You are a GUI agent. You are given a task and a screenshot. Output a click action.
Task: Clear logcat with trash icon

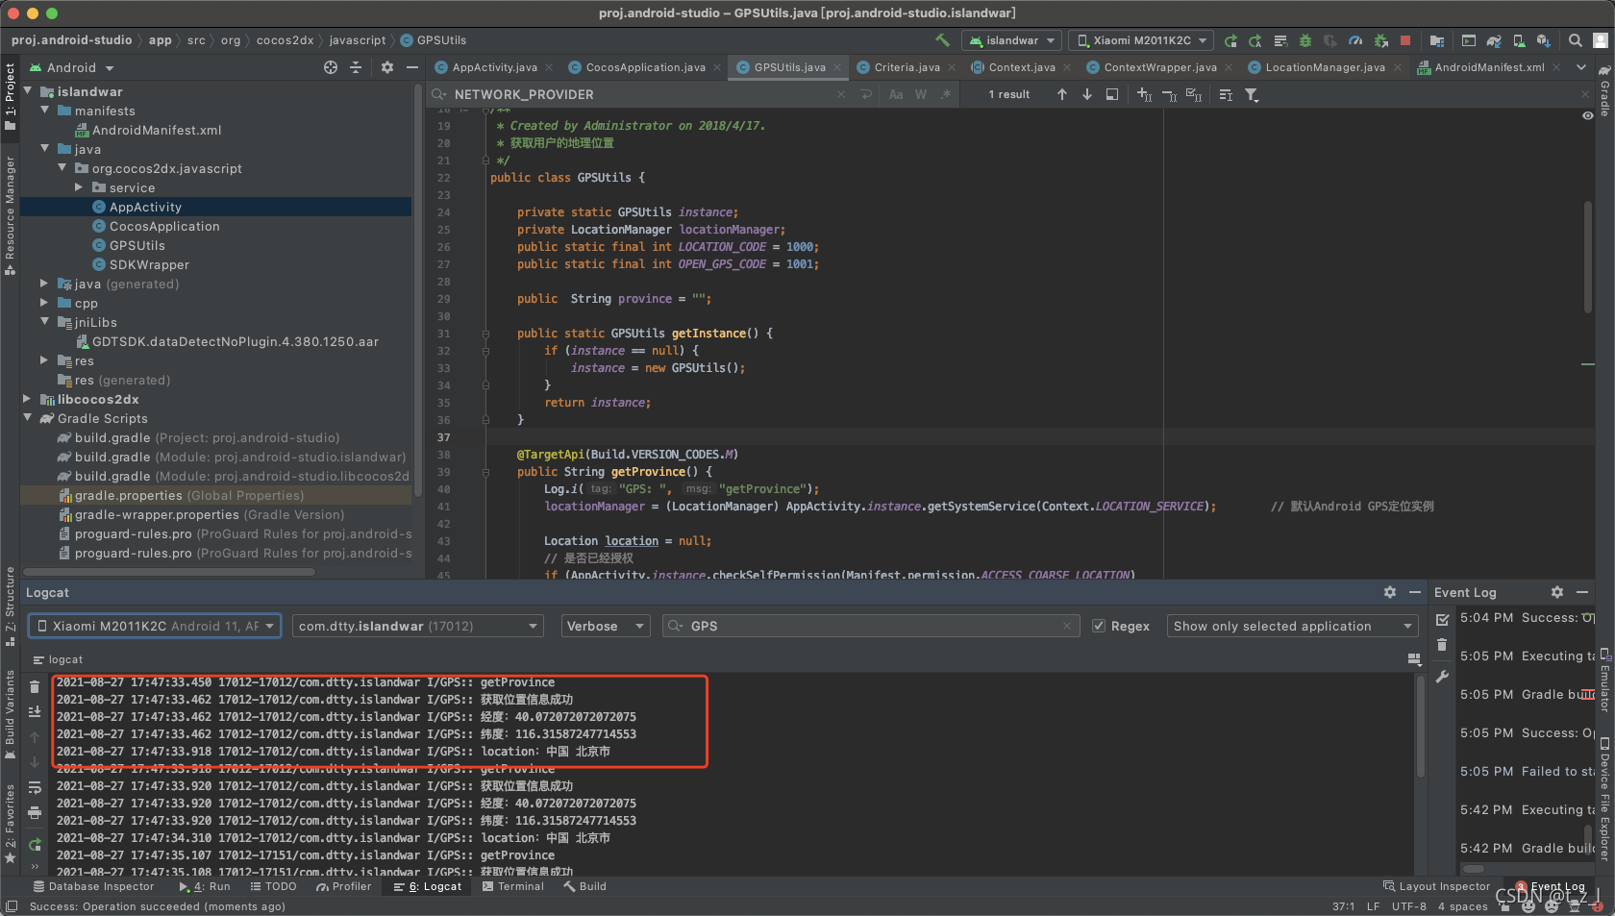[35, 686]
